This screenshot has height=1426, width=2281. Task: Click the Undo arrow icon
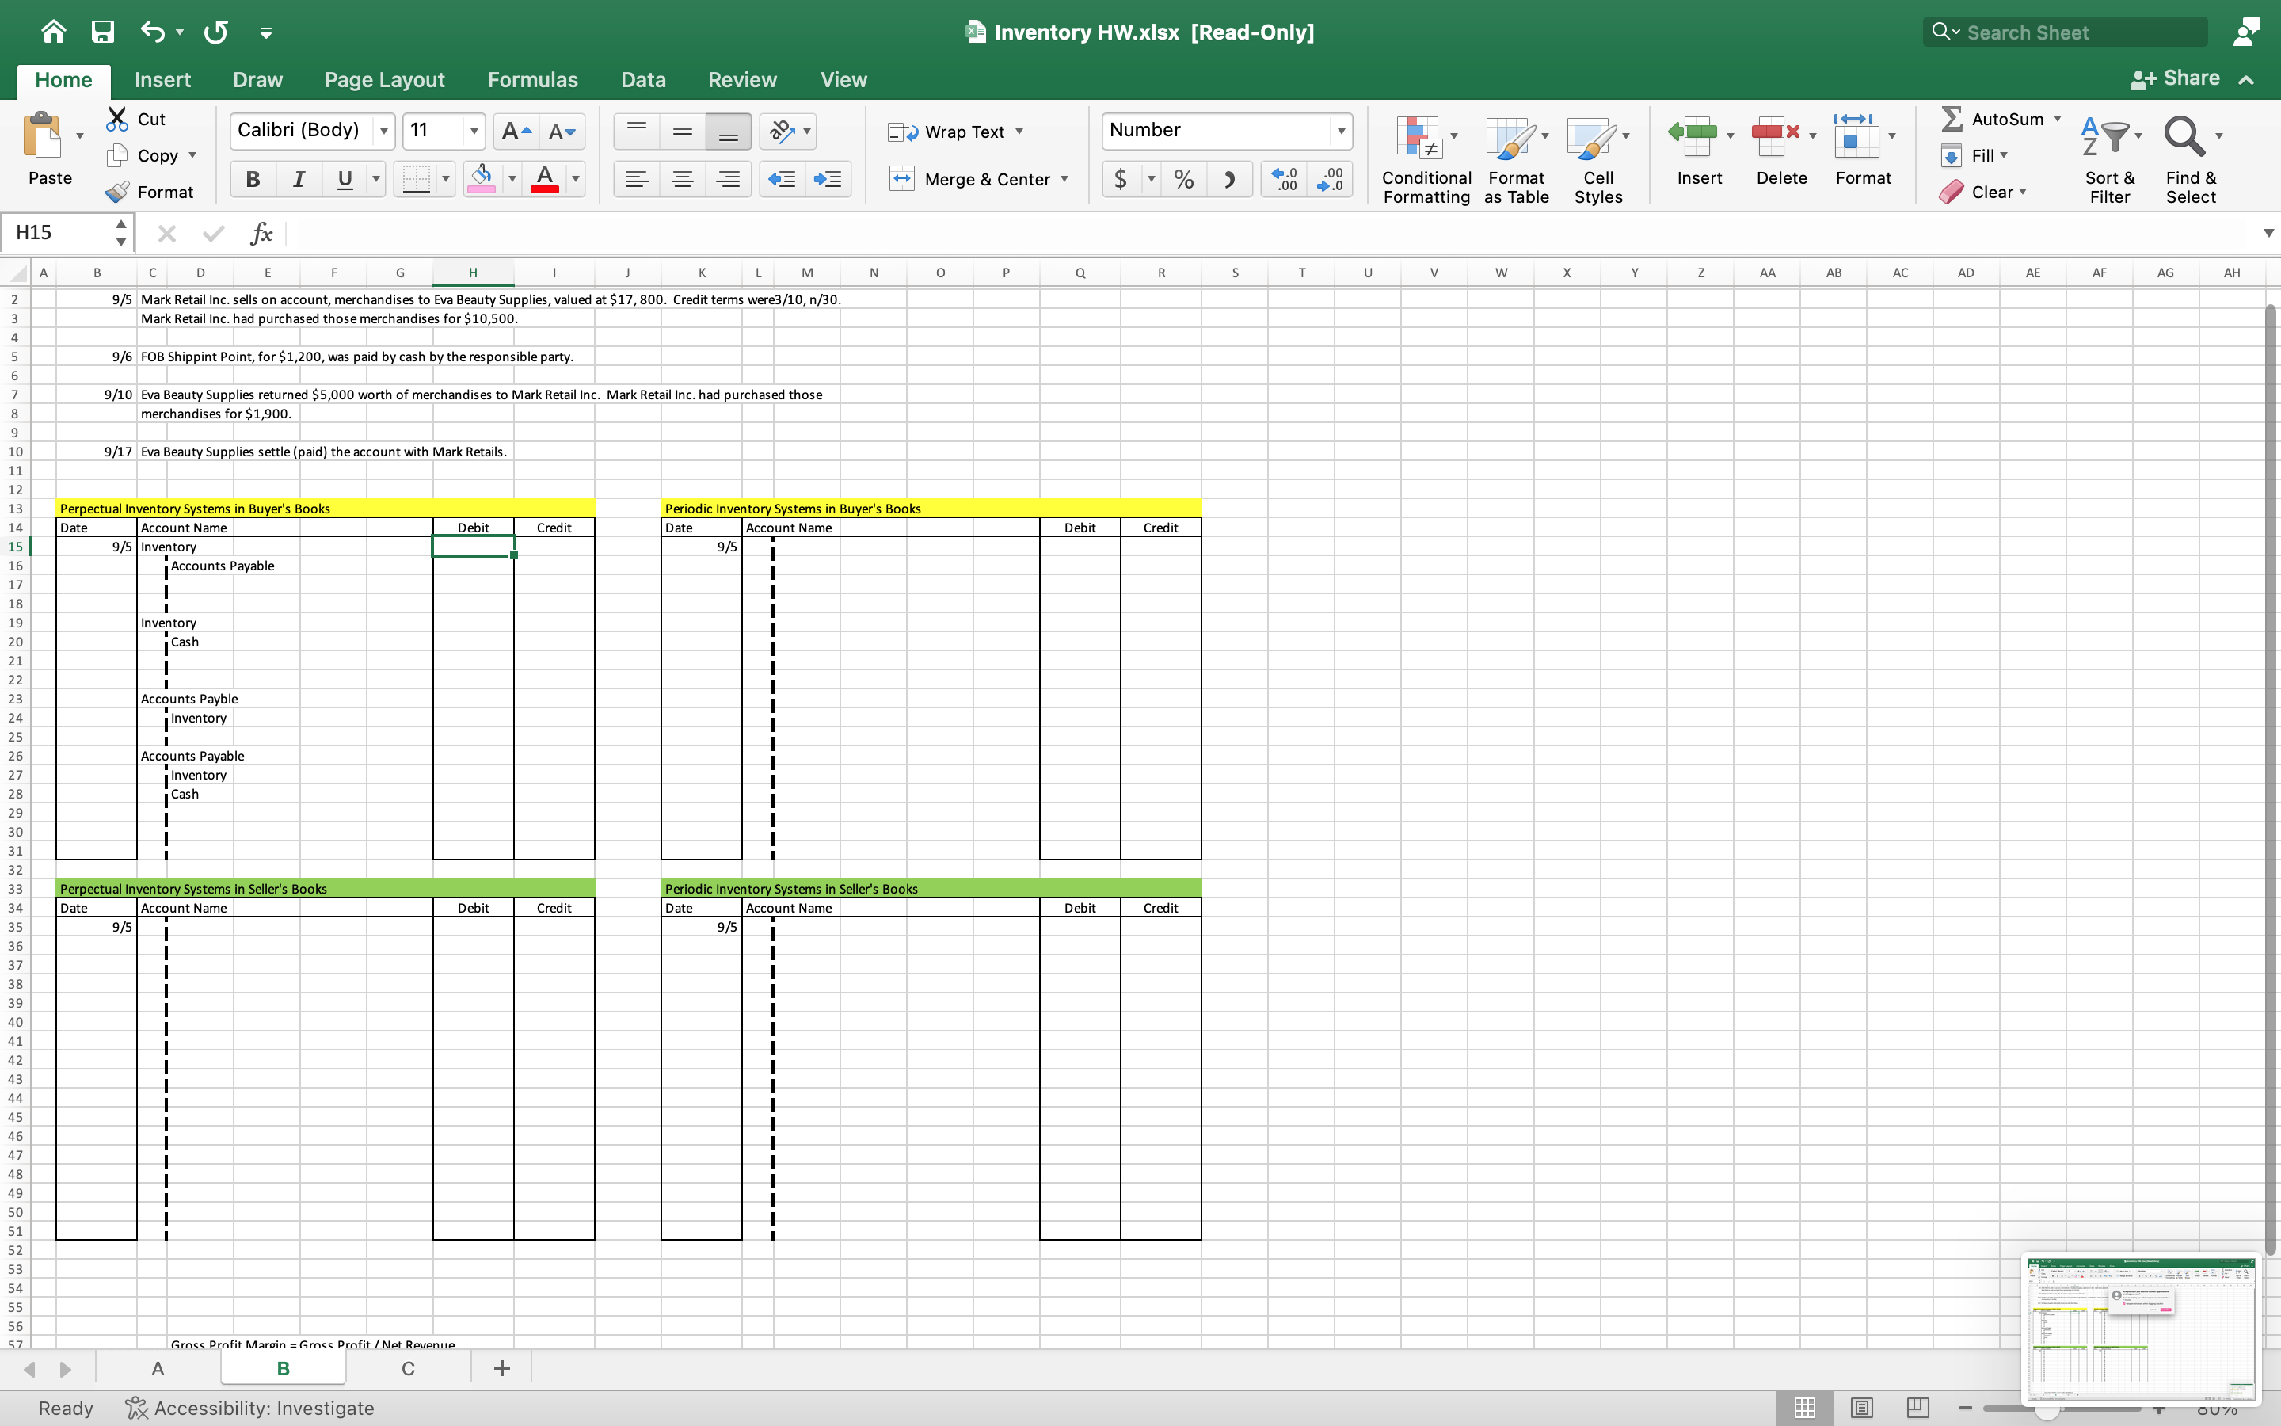(152, 32)
